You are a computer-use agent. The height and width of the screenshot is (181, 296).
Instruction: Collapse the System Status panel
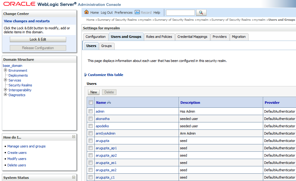74,177
